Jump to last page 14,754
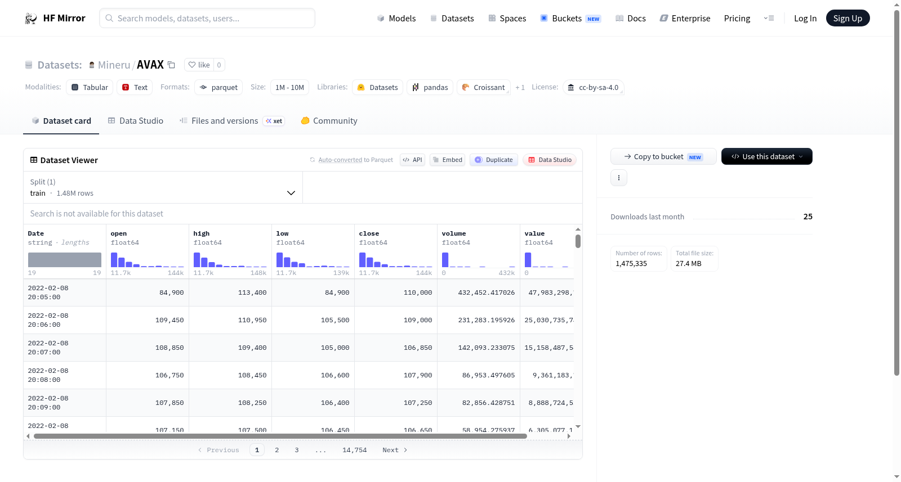This screenshot has width=901, height=482. click(x=355, y=450)
